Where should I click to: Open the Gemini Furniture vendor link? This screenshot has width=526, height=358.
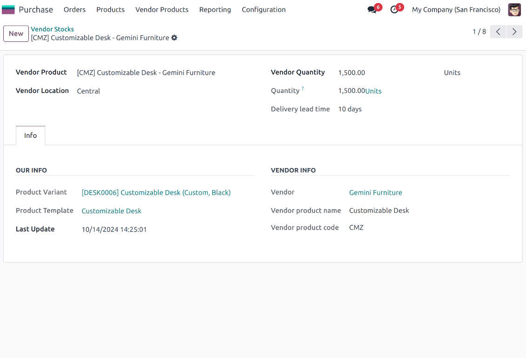click(376, 192)
